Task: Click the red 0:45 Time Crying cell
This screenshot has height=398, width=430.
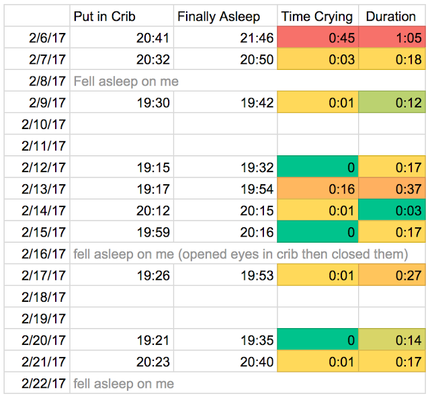Action: (x=318, y=38)
